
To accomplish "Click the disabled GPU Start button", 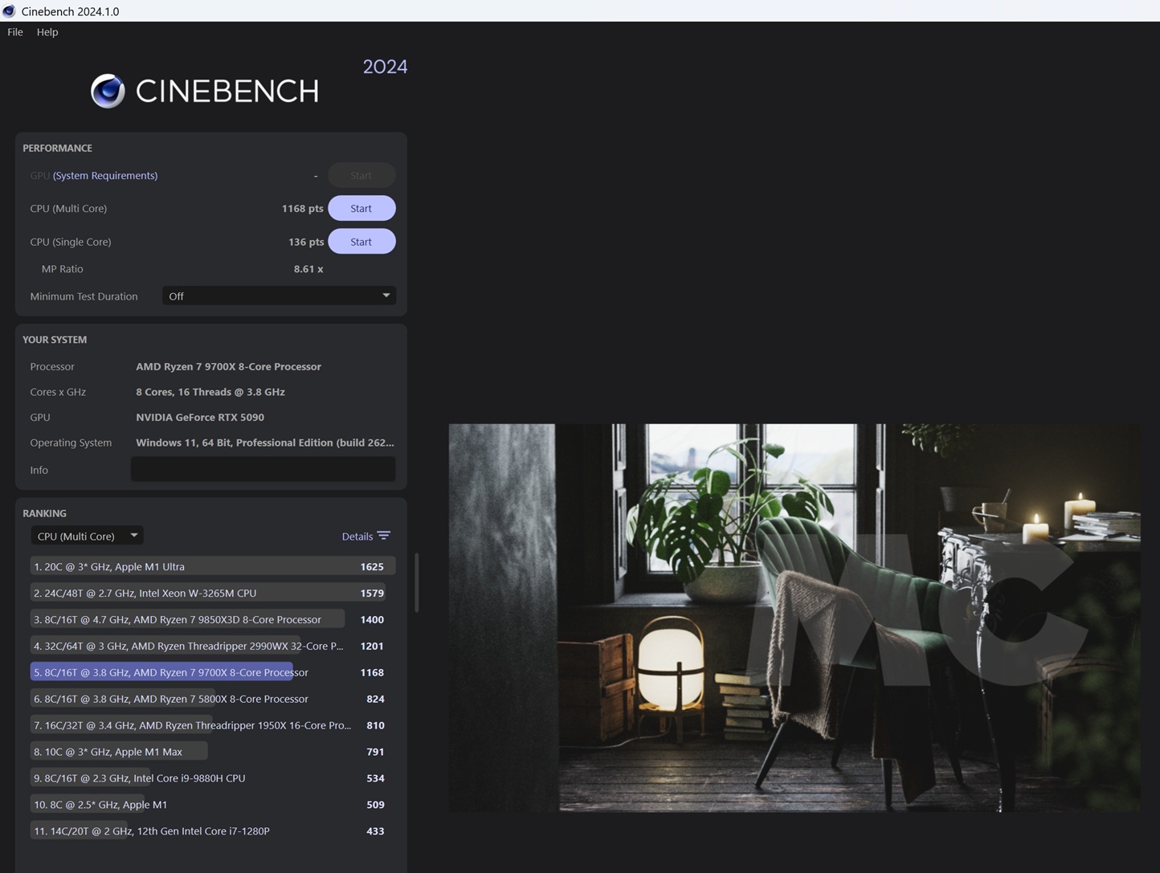I will (361, 175).
